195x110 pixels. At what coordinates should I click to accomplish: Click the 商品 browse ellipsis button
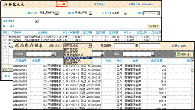click(153, 54)
